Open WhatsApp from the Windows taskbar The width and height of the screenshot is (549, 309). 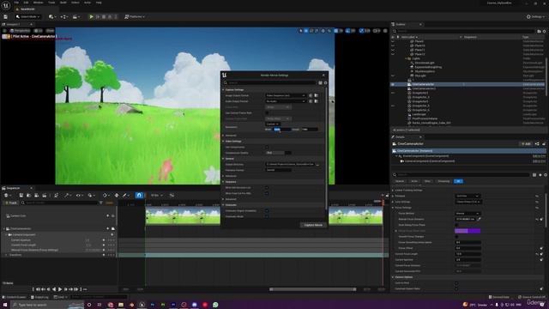[215, 305]
